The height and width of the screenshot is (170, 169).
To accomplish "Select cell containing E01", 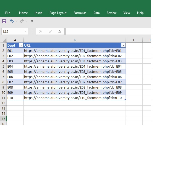I will point(15,51).
